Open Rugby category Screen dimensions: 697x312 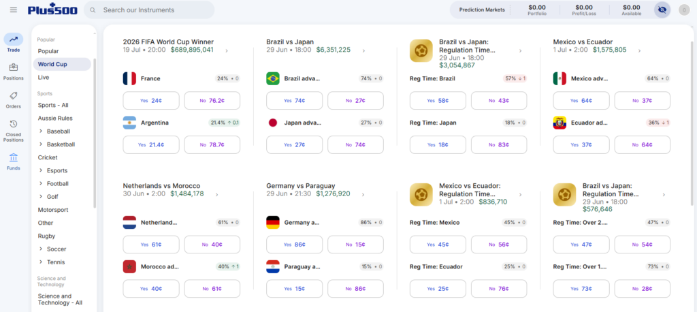46,236
